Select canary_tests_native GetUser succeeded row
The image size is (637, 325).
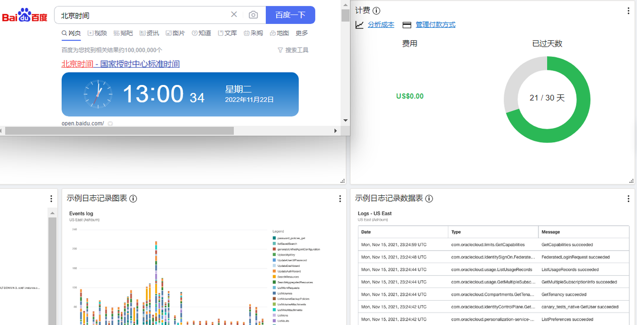point(493,307)
